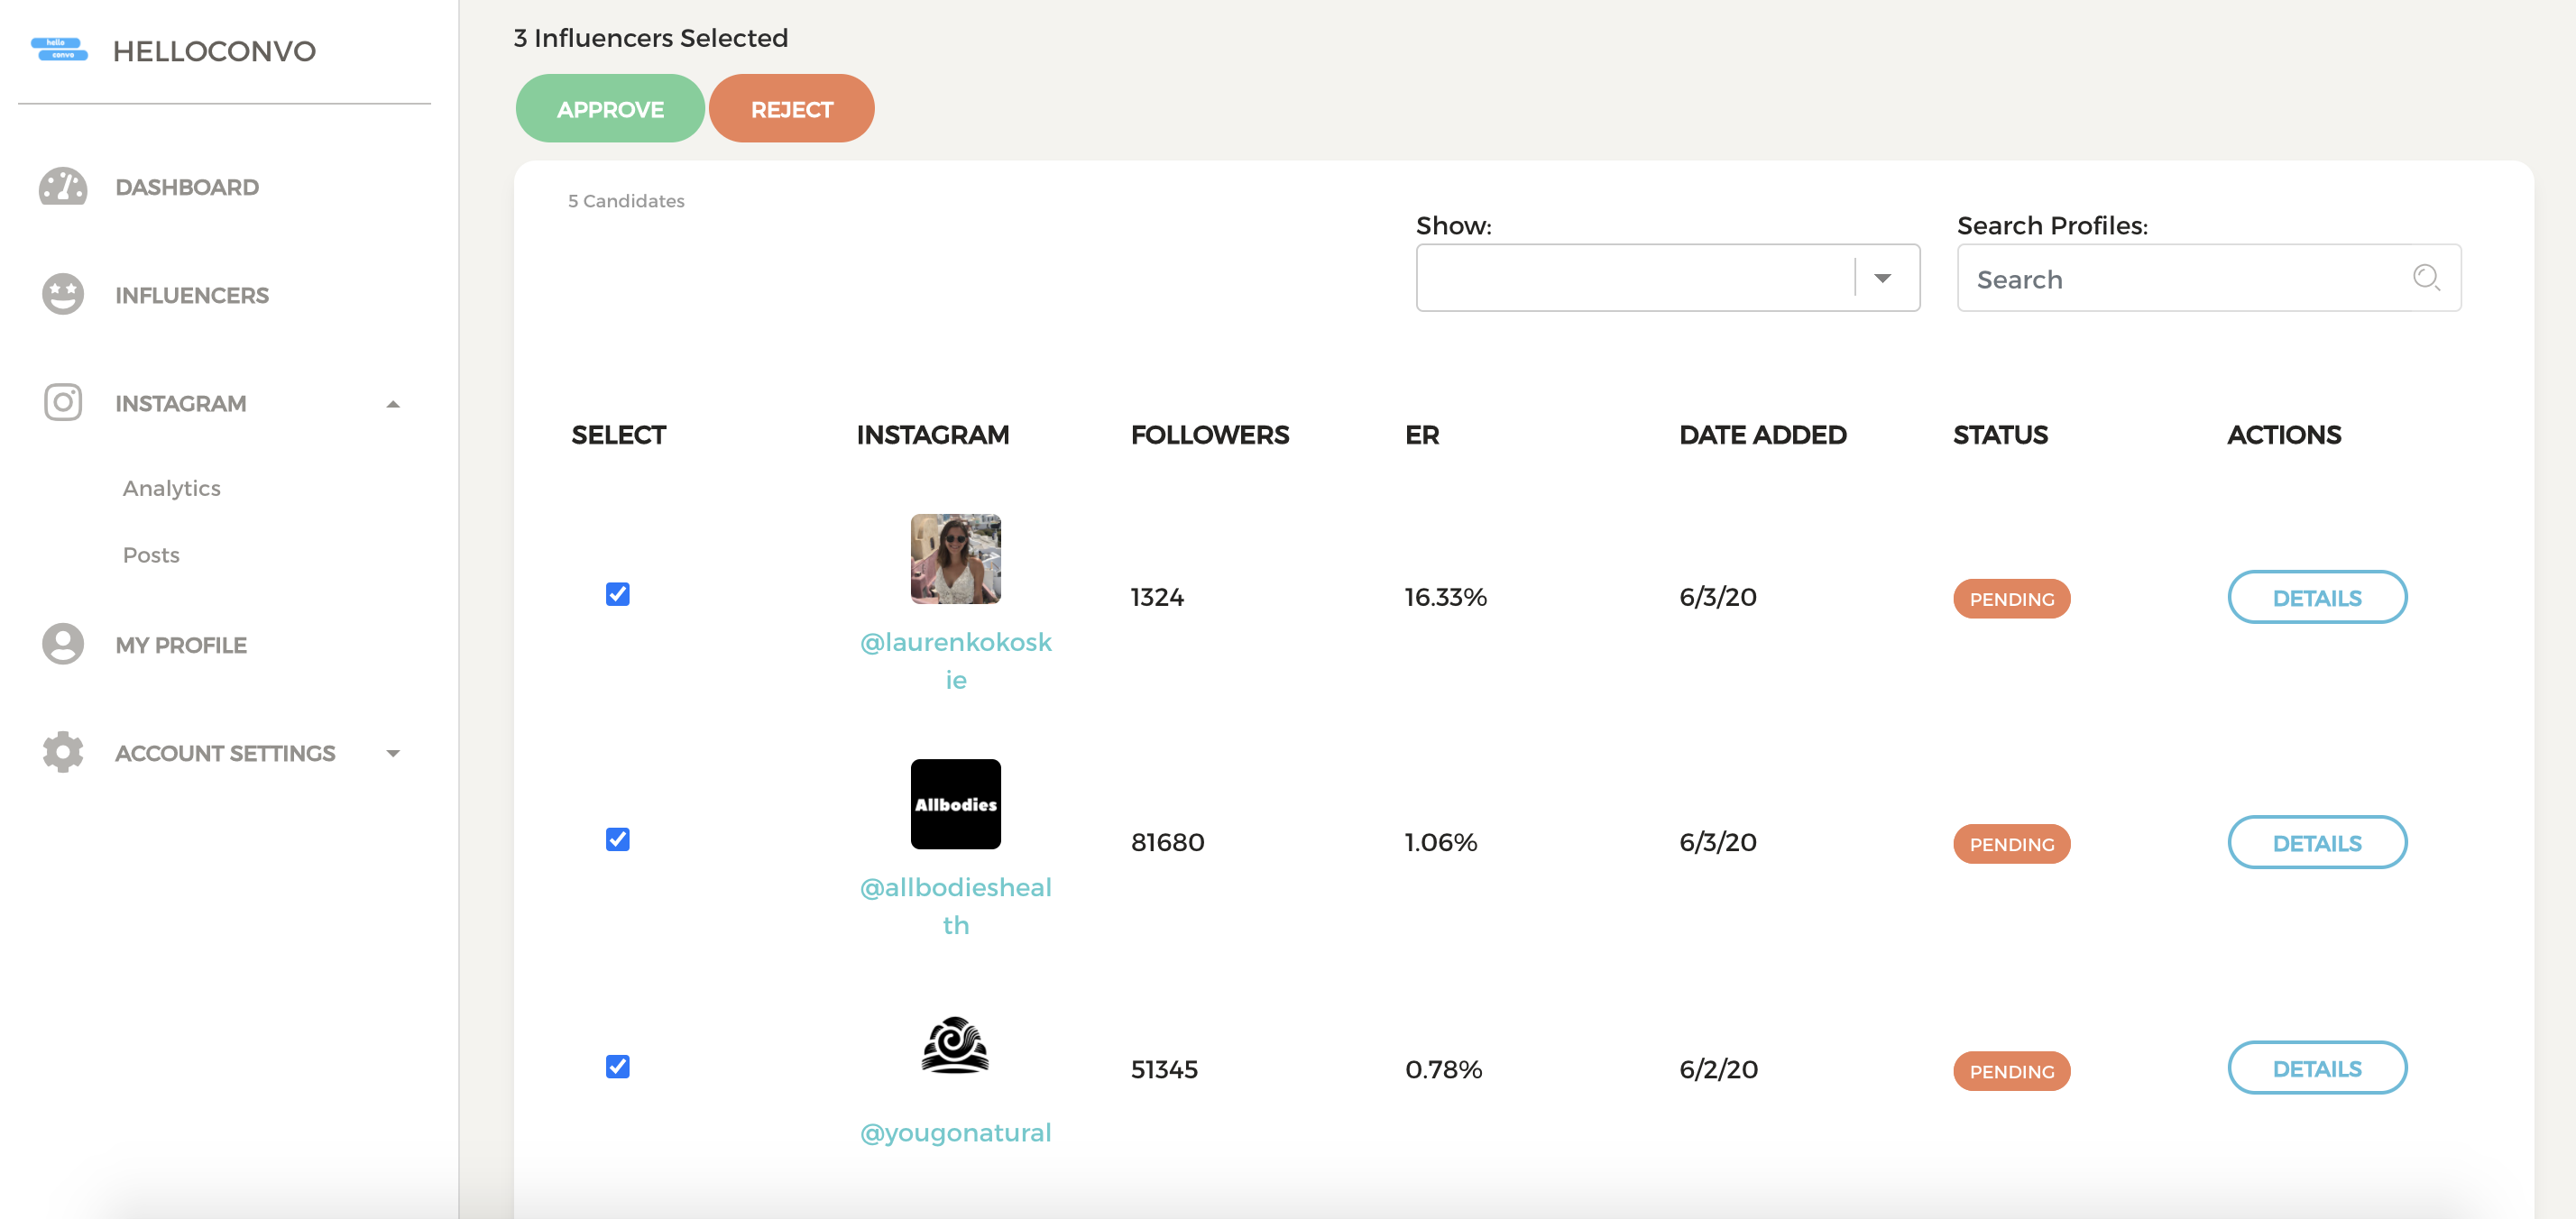Click the Influencers star-struck emoji icon
The image size is (2576, 1219).
62,294
